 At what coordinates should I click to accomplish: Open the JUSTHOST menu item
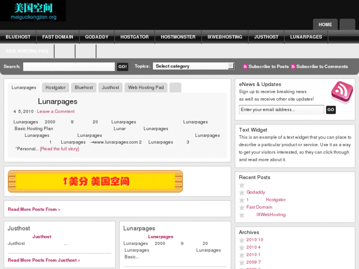click(x=266, y=37)
